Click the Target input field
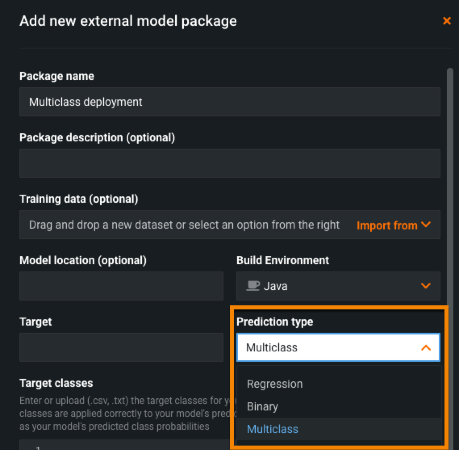 point(121,347)
